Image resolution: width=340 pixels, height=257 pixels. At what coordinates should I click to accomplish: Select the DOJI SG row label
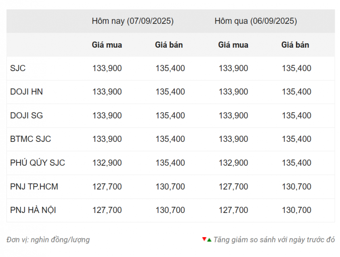[27, 116]
